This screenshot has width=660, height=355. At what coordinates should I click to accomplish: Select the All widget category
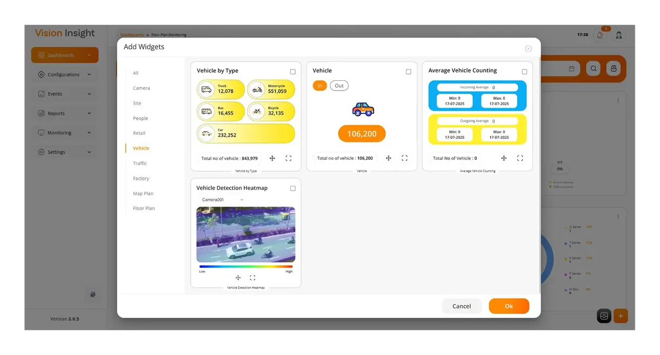pos(136,73)
